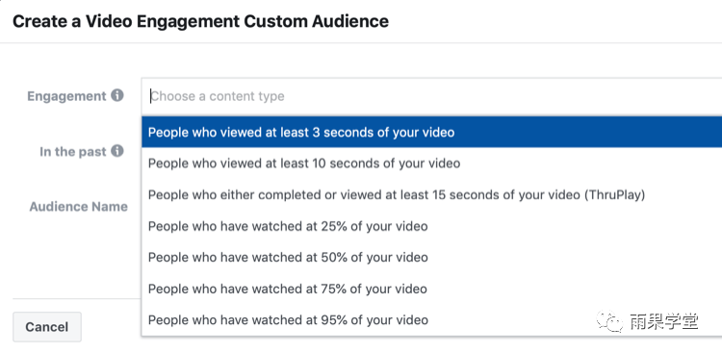Choose viewed at least 10 seconds option

click(x=431, y=164)
